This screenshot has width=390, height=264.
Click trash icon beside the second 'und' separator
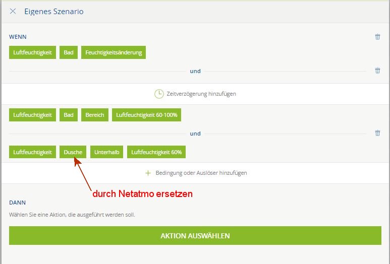[x=377, y=134]
